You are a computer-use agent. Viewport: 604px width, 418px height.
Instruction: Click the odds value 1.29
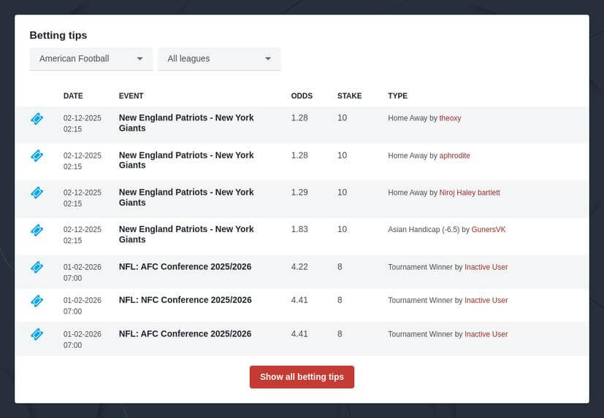[x=299, y=193]
